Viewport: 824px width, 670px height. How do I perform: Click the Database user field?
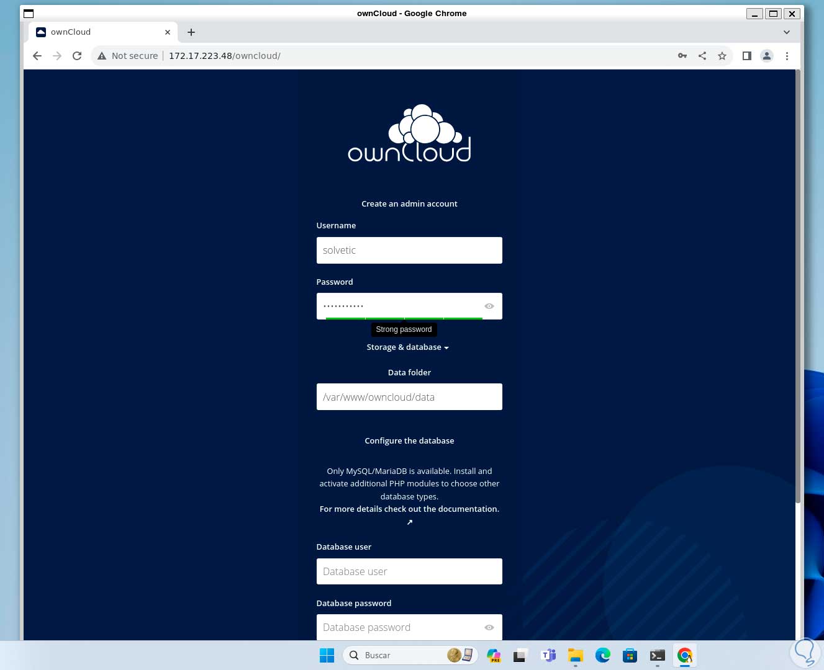409,571
